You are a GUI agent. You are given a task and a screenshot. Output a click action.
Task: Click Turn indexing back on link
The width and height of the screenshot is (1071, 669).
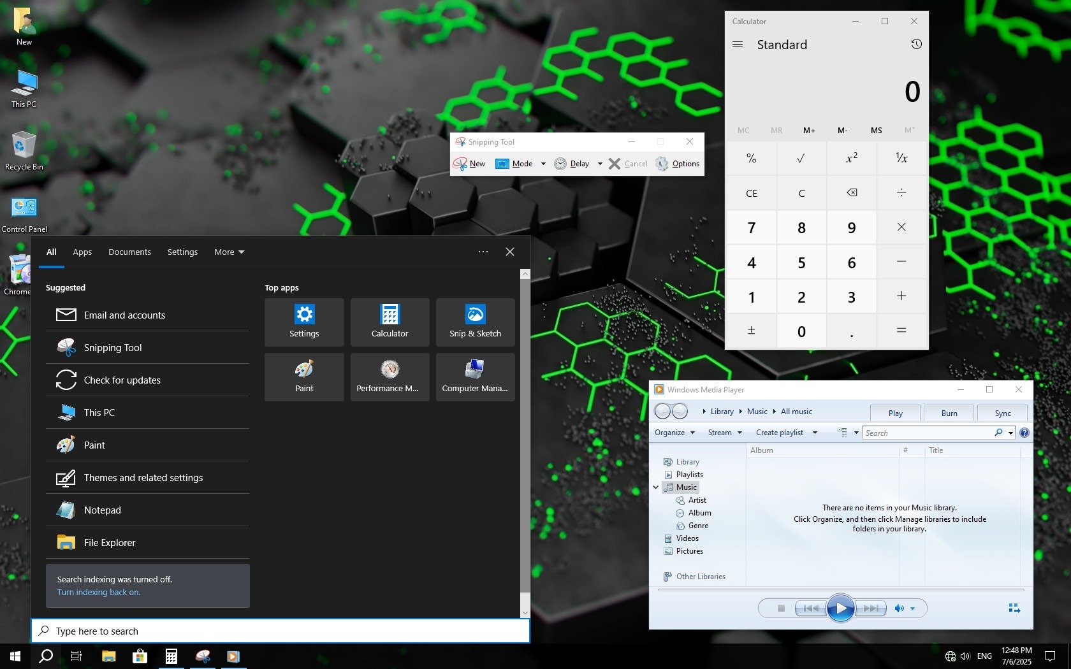tap(99, 593)
